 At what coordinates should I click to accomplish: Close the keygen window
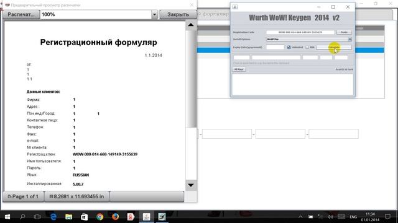coord(348,7)
